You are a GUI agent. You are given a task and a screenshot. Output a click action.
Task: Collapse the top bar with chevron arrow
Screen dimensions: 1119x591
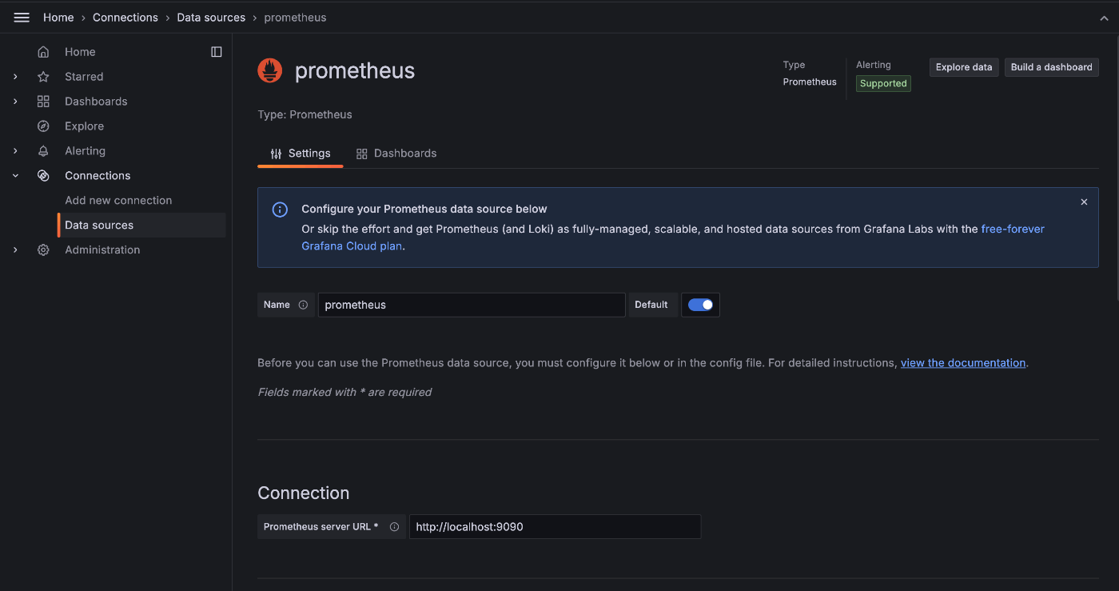[x=1105, y=18]
